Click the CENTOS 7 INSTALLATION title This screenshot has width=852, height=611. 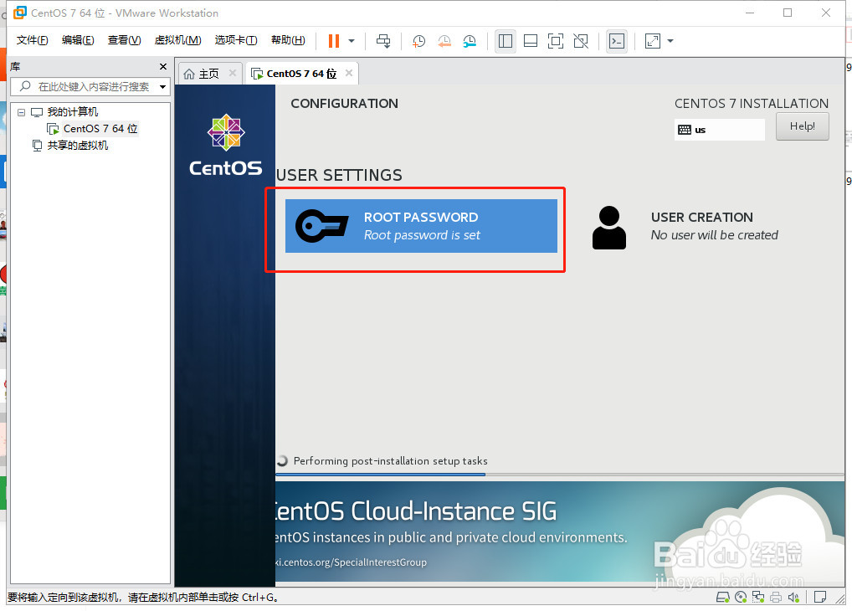(752, 103)
